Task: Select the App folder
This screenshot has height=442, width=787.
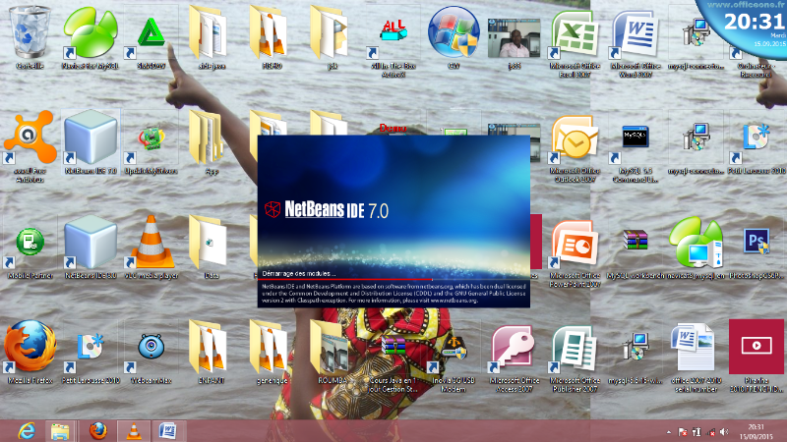Action: tap(212, 141)
